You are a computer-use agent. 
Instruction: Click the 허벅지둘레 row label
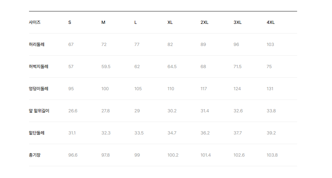click(39, 67)
